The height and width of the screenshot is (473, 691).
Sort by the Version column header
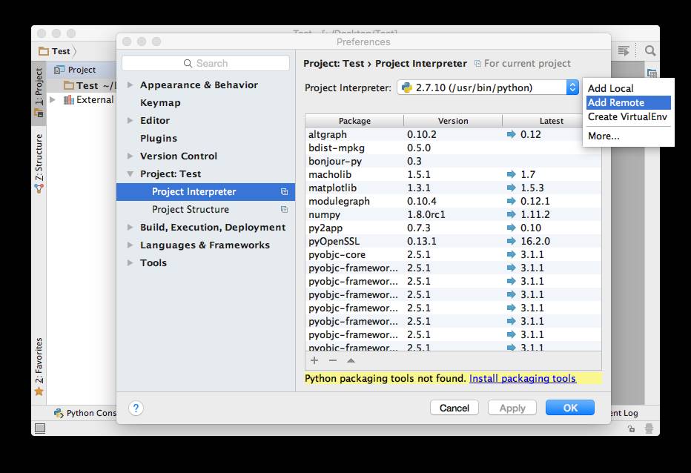[x=453, y=120]
